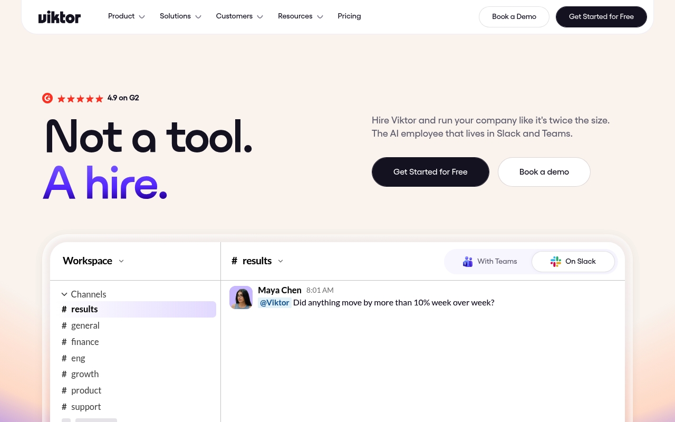This screenshot has height=422, width=675.
Task: Expand the Solutions menu
Action: point(180,16)
